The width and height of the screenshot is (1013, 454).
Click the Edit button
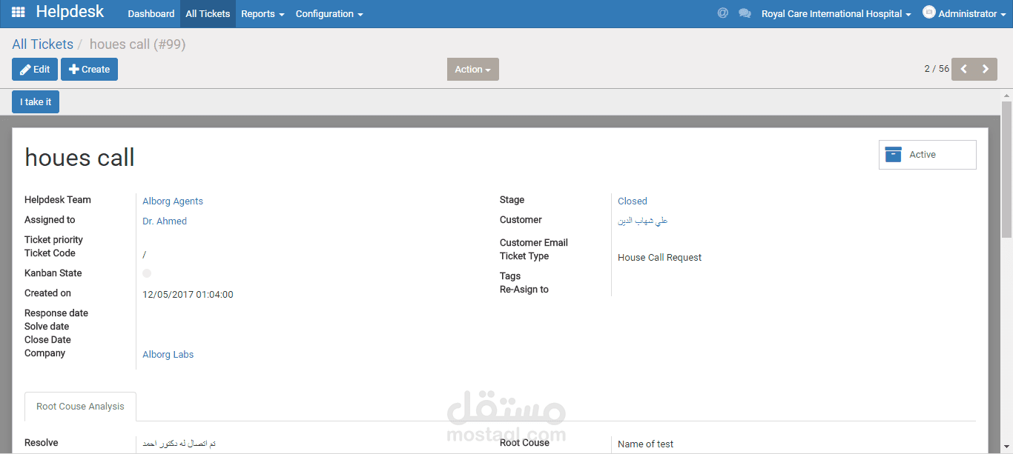(35, 69)
